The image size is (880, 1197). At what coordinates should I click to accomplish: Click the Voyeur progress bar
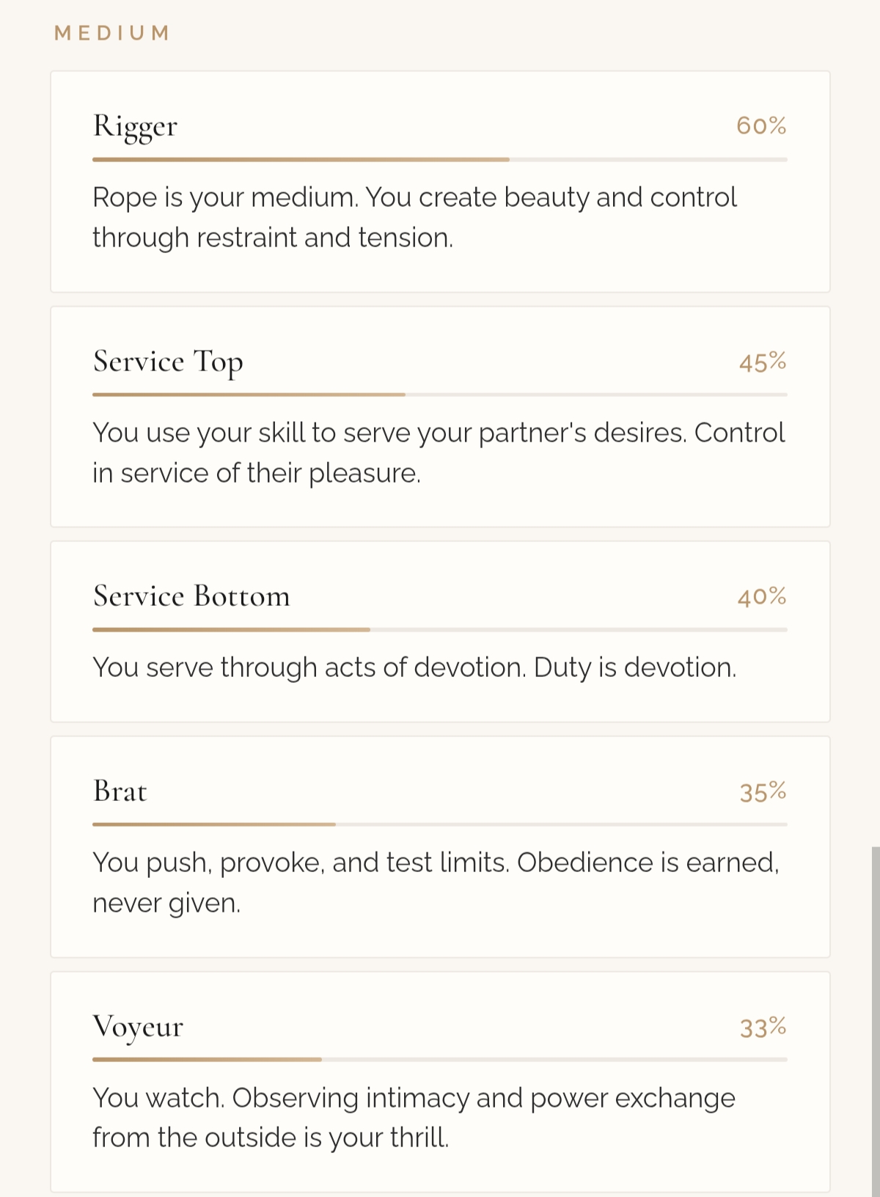pyautogui.click(x=439, y=1060)
